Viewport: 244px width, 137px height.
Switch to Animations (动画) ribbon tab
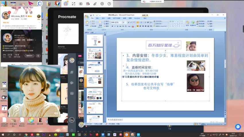click(x=109, y=18)
